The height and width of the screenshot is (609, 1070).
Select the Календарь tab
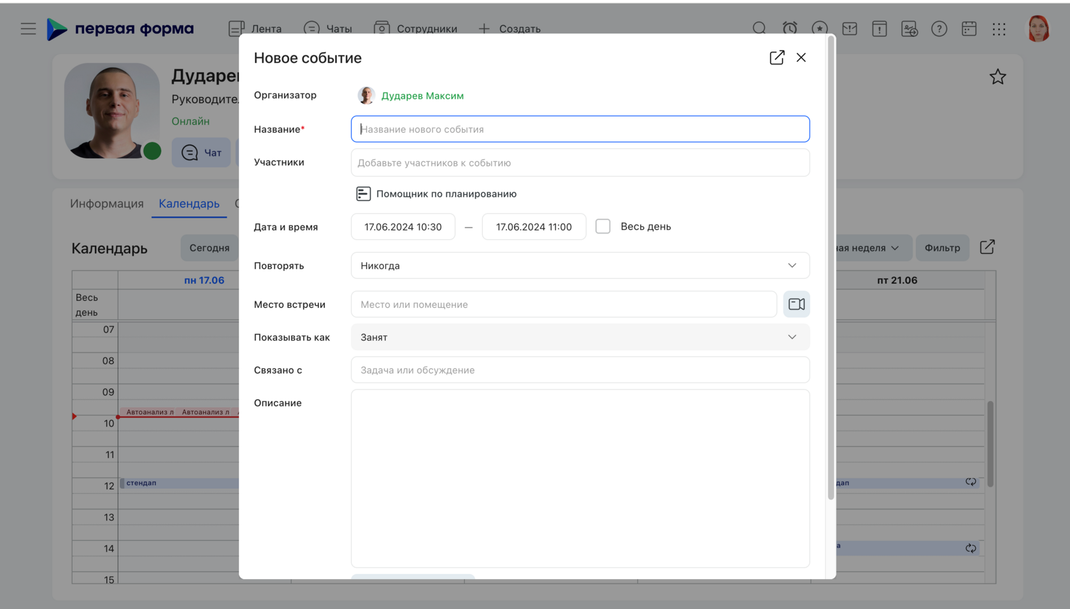tap(189, 204)
